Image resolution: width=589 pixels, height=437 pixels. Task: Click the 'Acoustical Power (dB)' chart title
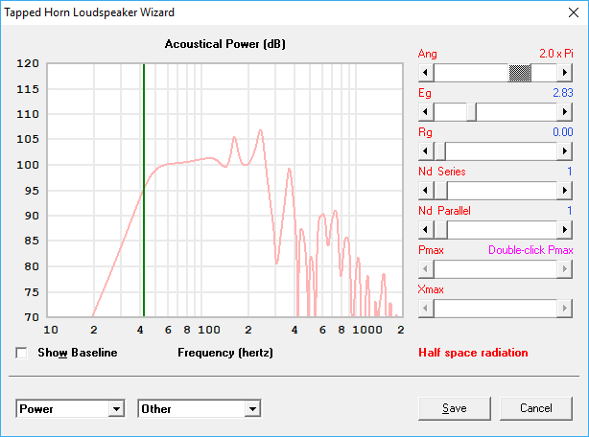tap(225, 44)
